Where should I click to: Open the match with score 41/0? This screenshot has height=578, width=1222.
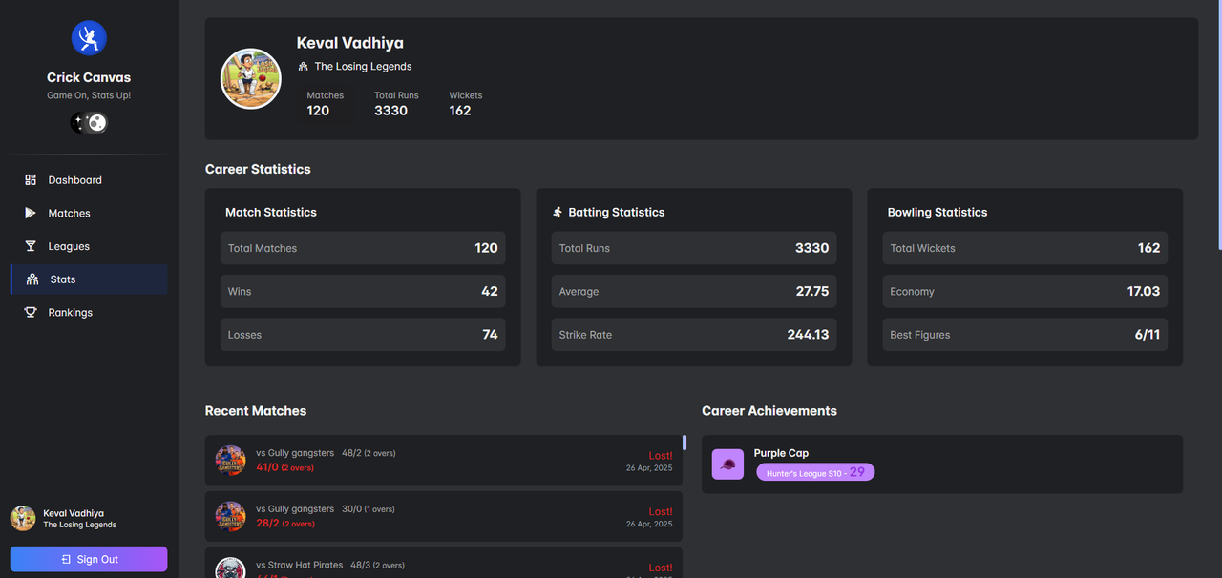(444, 461)
